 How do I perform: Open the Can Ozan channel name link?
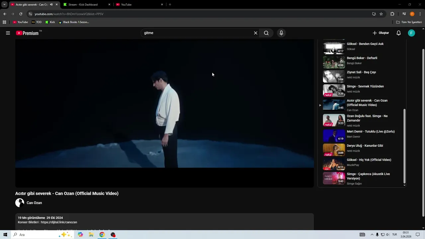[x=34, y=203]
